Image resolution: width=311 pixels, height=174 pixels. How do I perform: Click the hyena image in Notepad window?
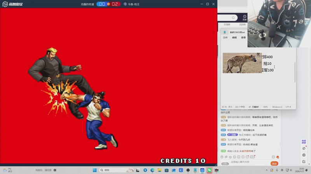tap(242, 63)
